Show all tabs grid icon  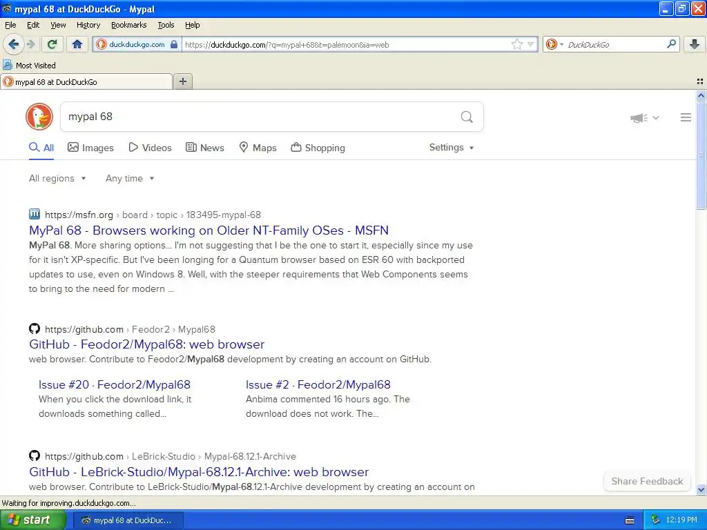[x=700, y=81]
